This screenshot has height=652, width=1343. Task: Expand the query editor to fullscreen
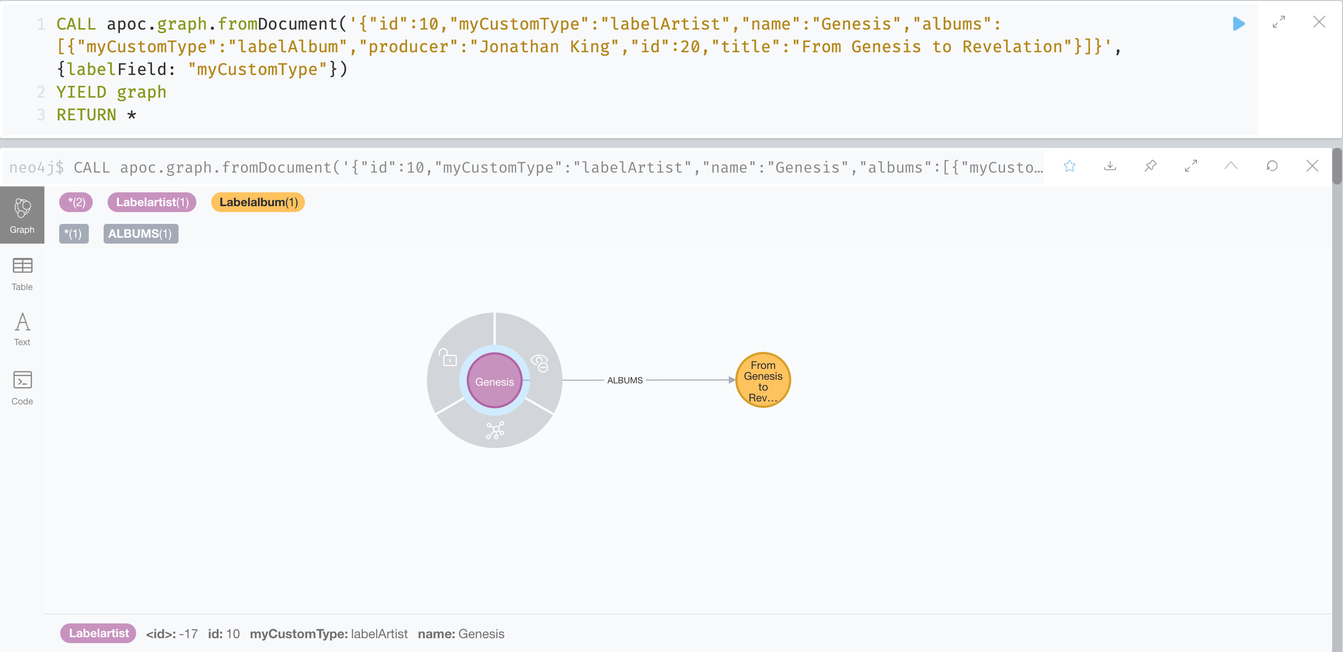pyautogui.click(x=1278, y=23)
